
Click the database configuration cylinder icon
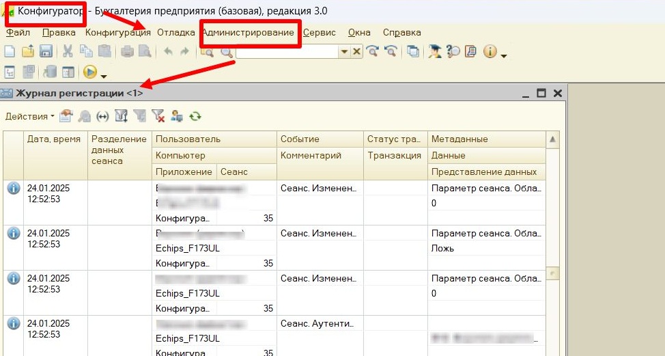click(50, 72)
